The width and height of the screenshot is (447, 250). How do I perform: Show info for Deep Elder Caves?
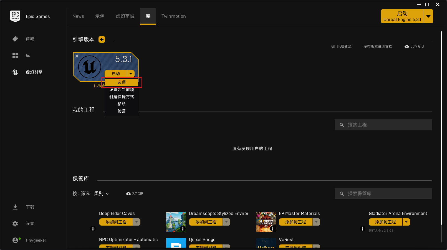coord(93,229)
